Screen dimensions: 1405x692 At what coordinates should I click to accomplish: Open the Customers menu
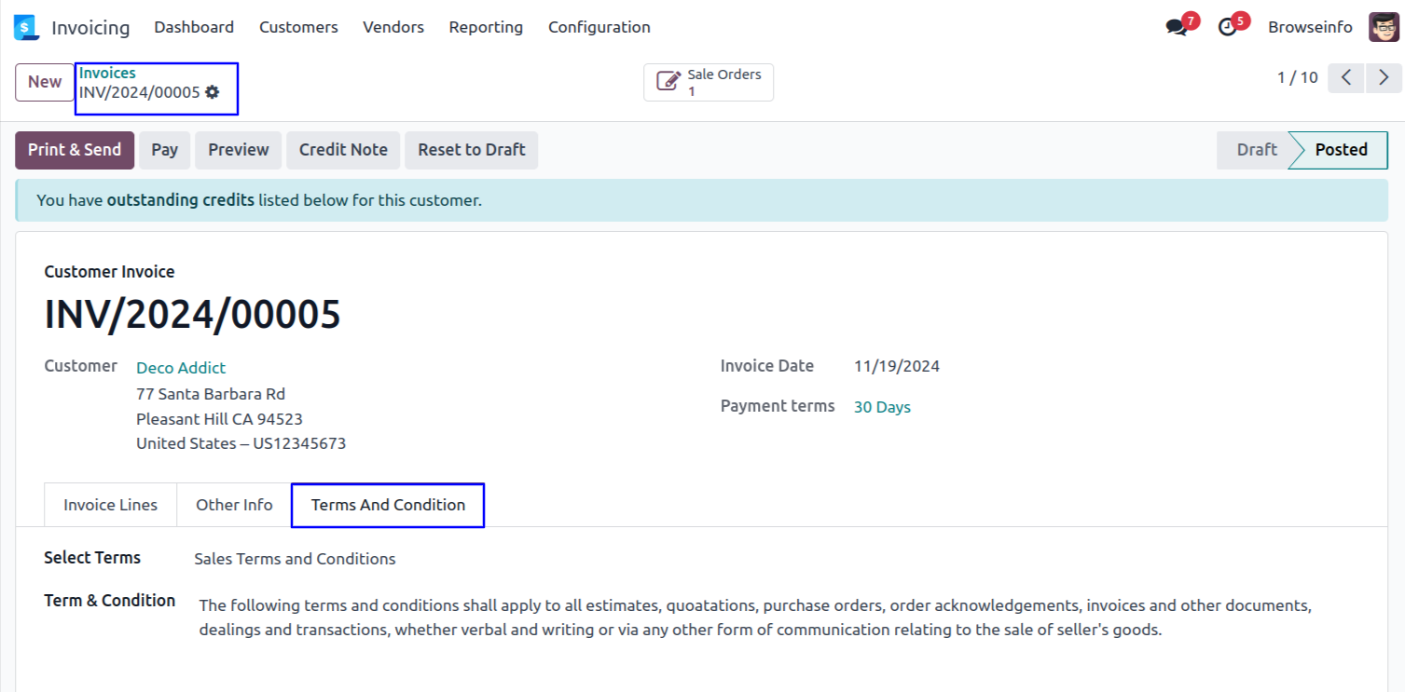click(298, 28)
